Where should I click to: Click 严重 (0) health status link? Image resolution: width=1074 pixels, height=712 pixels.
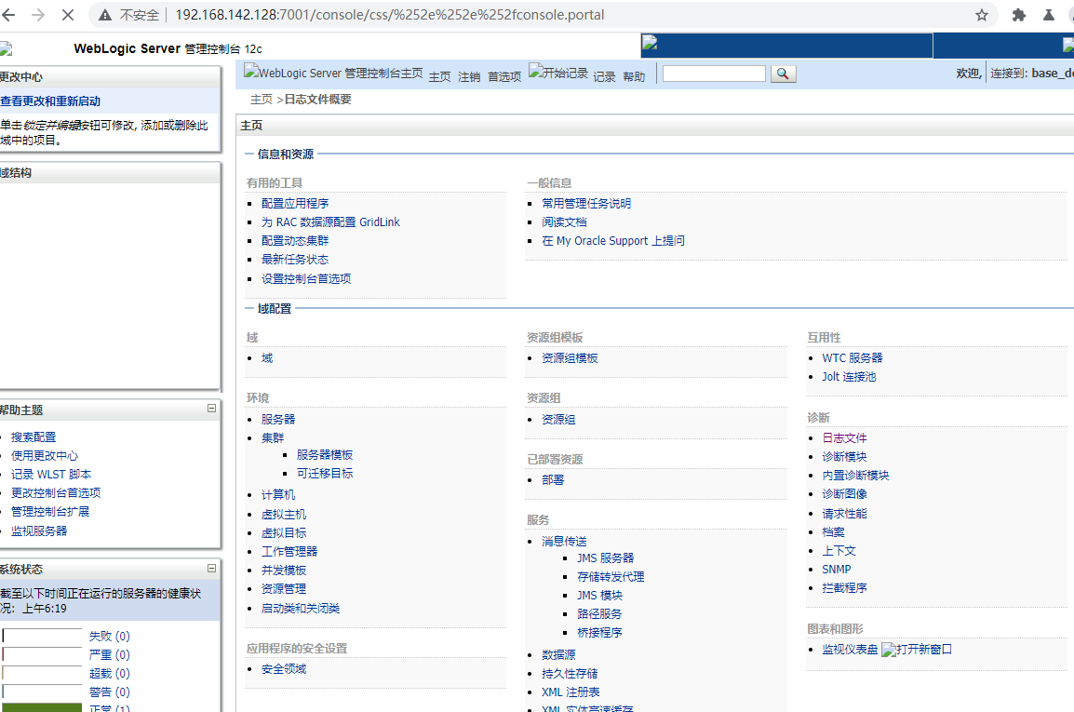(110, 655)
